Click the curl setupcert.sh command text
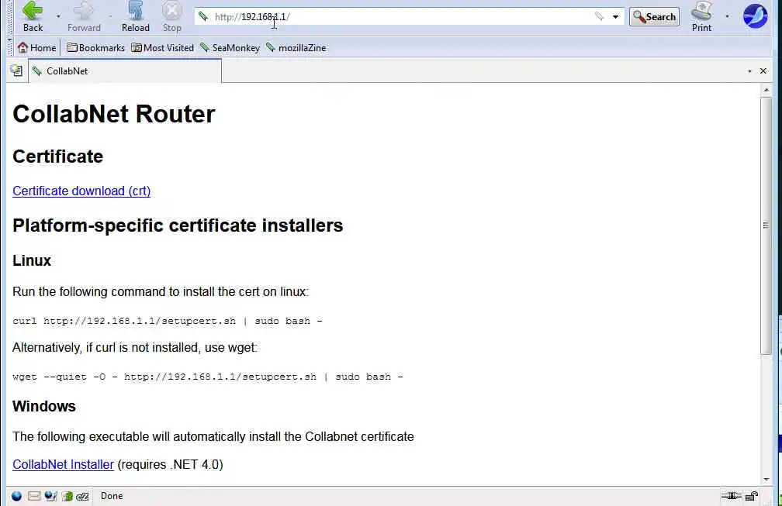The width and height of the screenshot is (782, 506). coord(168,322)
